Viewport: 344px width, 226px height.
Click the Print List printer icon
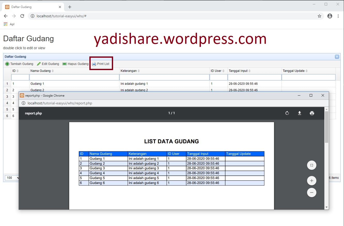click(93, 64)
